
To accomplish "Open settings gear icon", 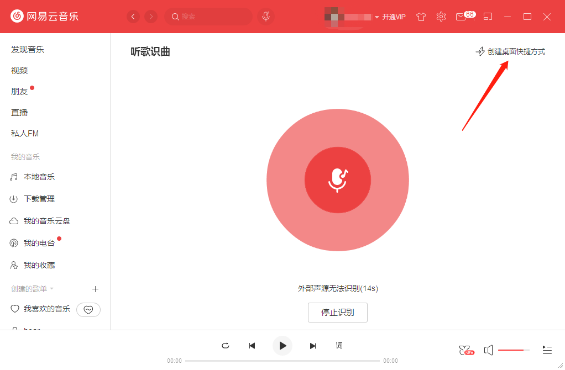I will click(441, 17).
